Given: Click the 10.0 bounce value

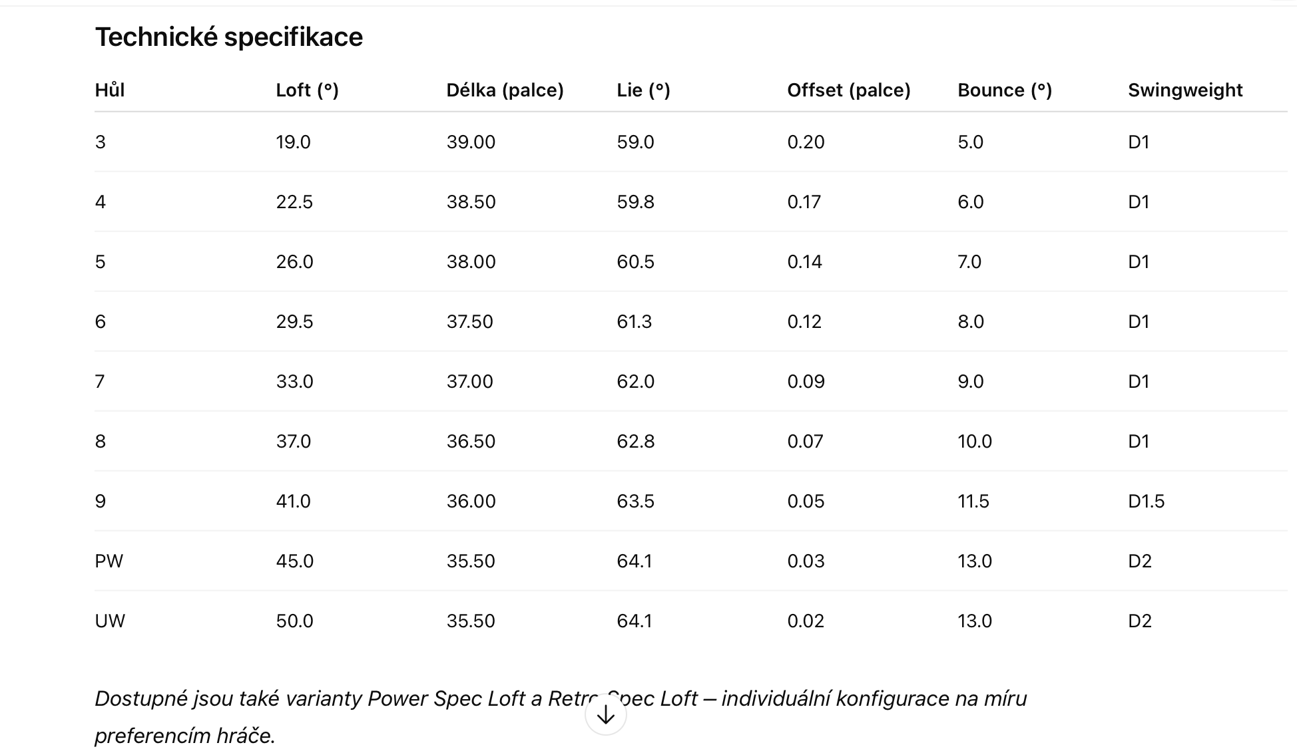Looking at the screenshot, I should pyautogui.click(x=975, y=441).
